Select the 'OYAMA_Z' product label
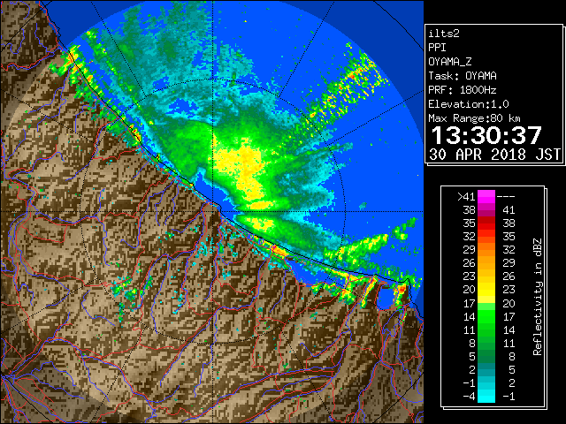Screen dimensions: 566x424 [x=450, y=62]
